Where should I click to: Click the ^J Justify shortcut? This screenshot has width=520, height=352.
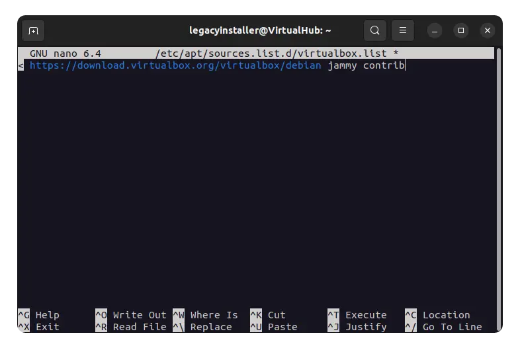tap(357, 327)
